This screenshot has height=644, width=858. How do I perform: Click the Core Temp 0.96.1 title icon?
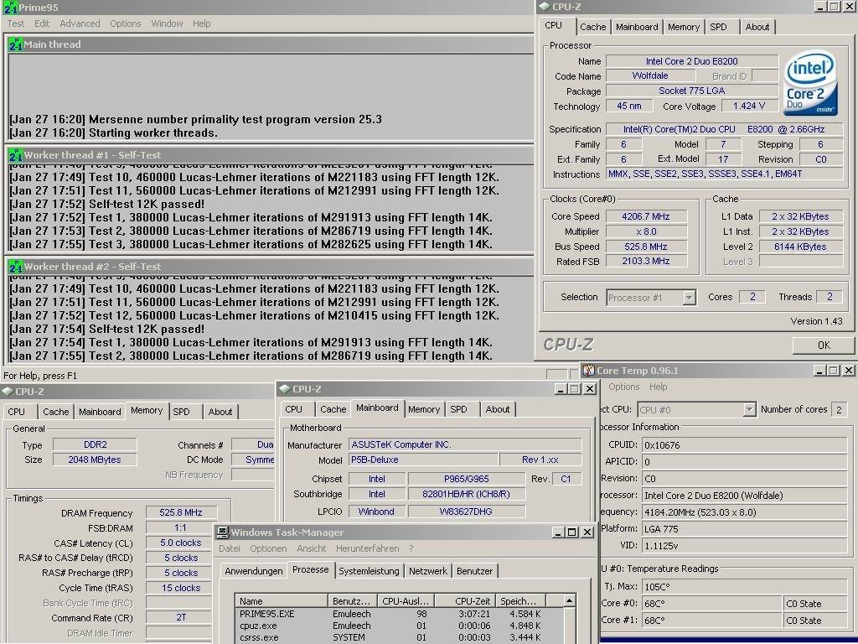coord(589,371)
